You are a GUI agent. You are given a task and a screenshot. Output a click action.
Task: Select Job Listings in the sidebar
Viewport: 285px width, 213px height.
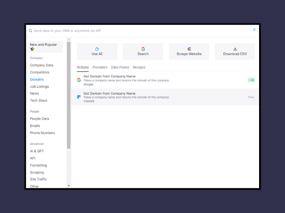point(39,86)
